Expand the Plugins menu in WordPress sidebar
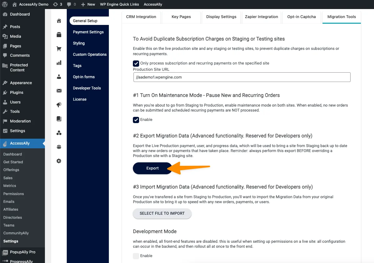 point(17,93)
